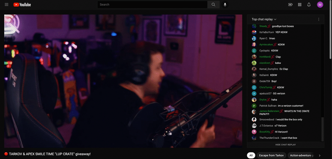This screenshot has width=332, height=159.
Task: Select the Escape from Tarkov chip
Action: pos(271,155)
